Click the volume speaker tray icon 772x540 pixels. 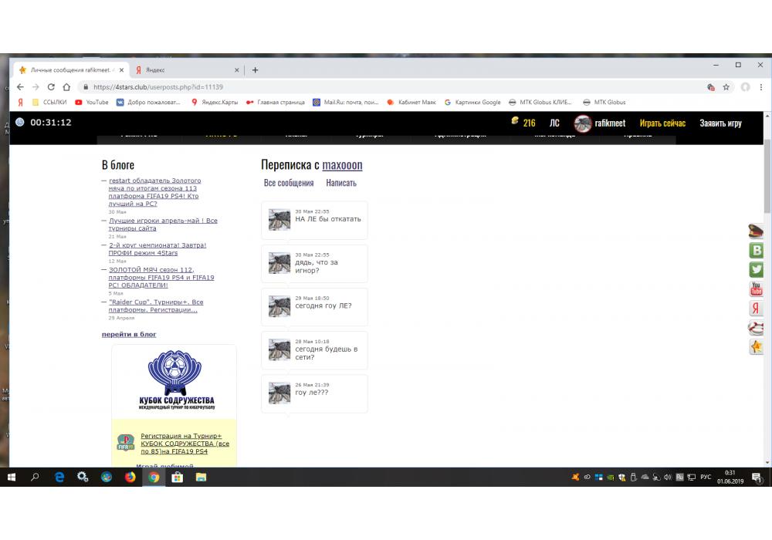point(668,477)
